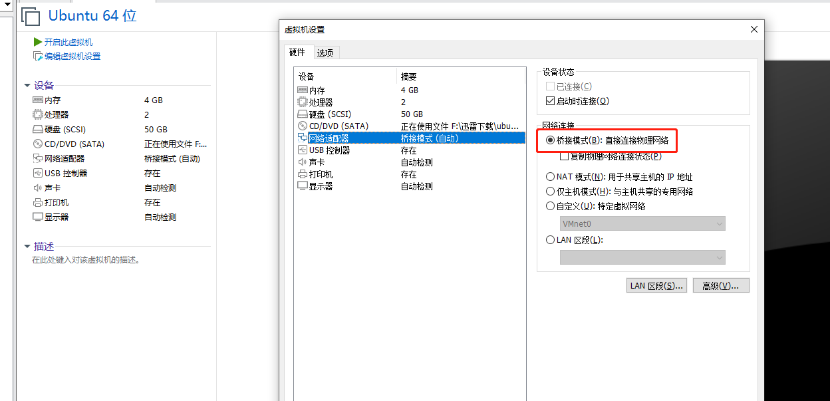Click the 硬盘 (SCSI) icon in main window devices

tap(37, 129)
